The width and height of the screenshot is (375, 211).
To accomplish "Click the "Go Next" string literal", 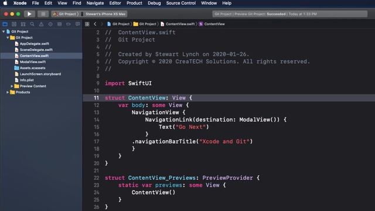I will 190,127.
